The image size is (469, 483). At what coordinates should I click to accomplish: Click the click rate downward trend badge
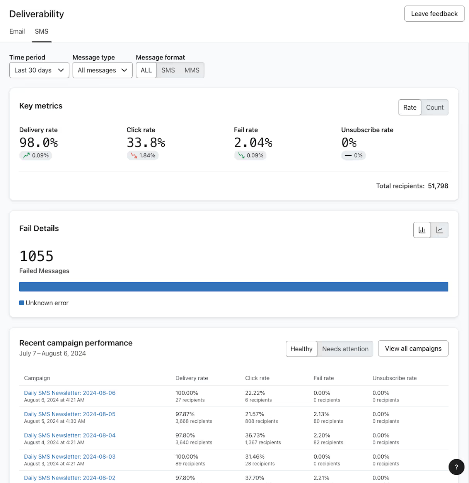tap(143, 155)
